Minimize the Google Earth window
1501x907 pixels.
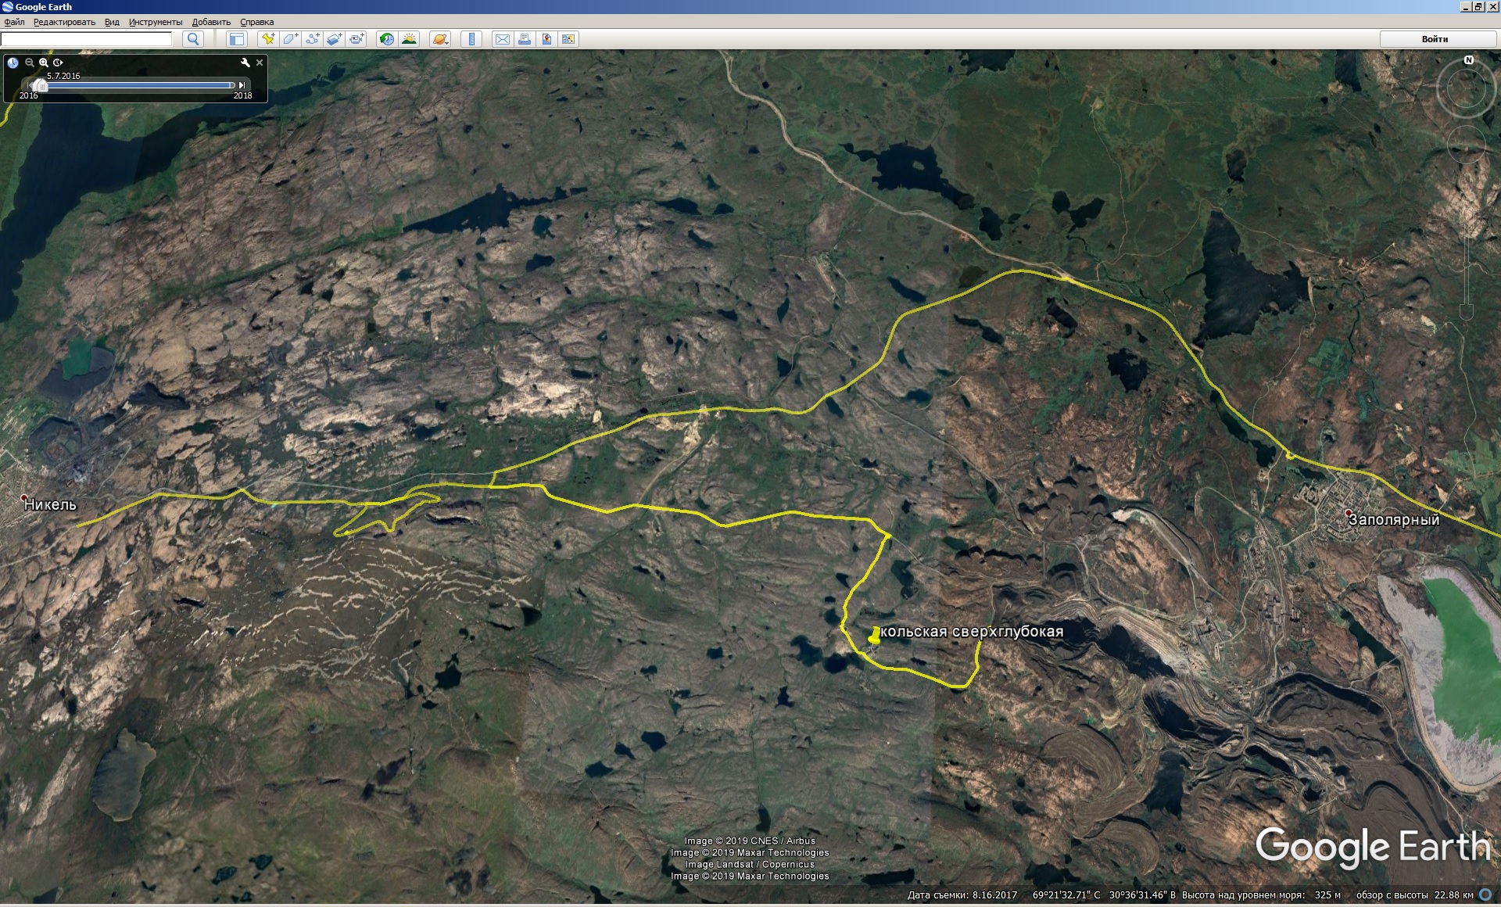(1466, 7)
